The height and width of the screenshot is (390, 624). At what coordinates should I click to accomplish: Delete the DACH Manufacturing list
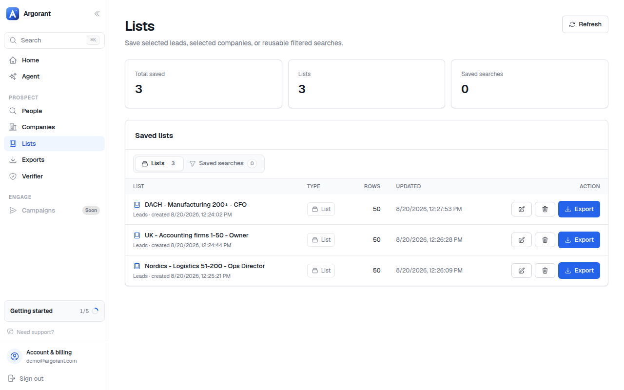[545, 209]
